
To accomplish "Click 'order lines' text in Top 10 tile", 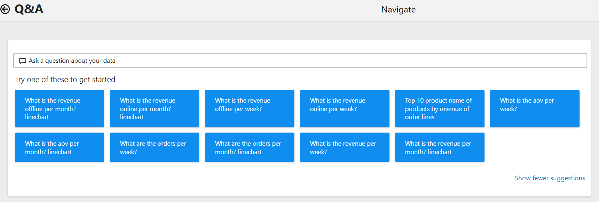I will pyautogui.click(x=420, y=117).
